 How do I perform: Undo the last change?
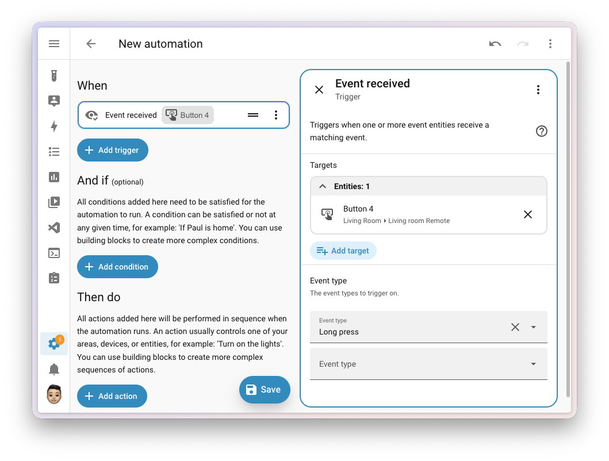495,44
